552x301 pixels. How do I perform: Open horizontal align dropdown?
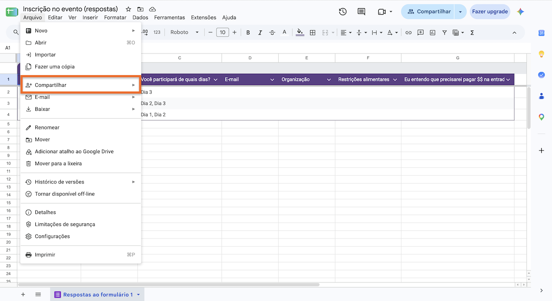tap(346, 32)
